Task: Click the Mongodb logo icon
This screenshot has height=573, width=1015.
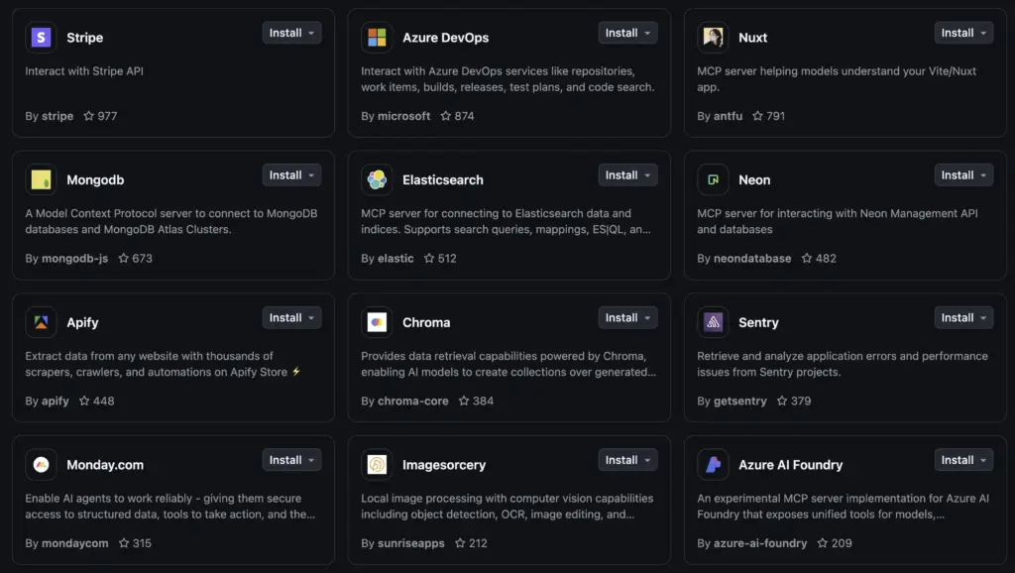Action: 41,179
